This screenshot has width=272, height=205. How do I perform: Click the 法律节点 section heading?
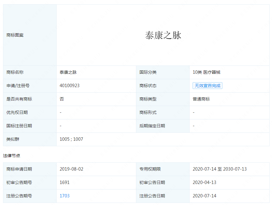12,156
